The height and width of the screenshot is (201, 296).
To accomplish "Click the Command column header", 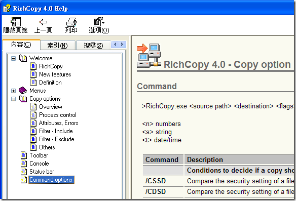I will (x=163, y=159).
